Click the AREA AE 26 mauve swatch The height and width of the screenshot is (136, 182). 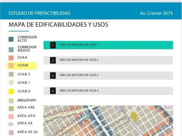(11, 133)
